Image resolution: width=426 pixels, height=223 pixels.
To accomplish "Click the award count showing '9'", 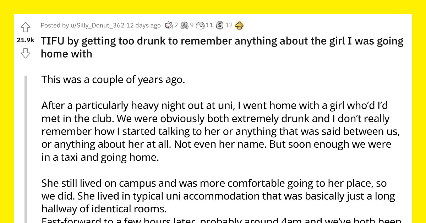I will (192, 25).
